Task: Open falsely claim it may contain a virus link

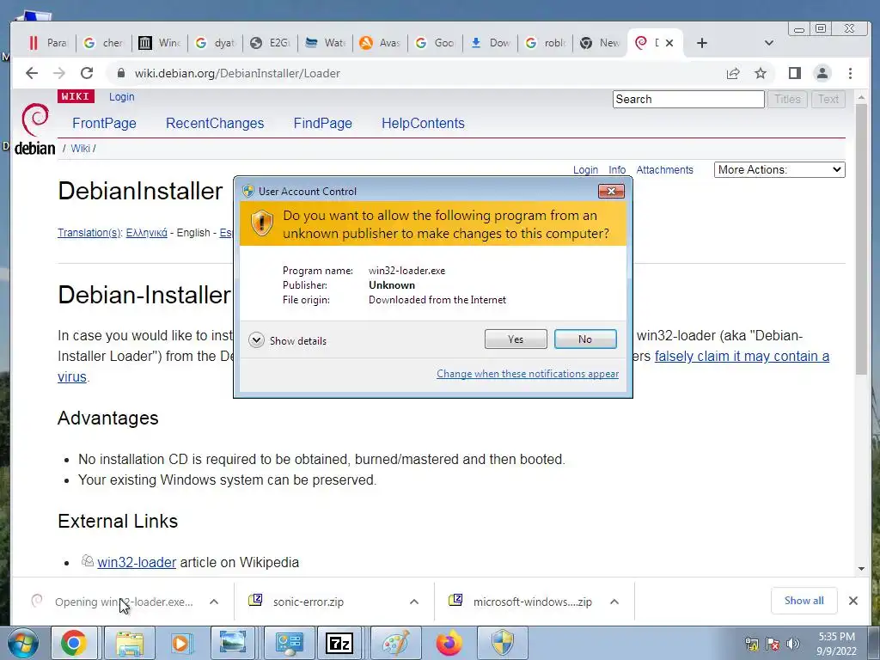Action: pyautogui.click(x=742, y=357)
